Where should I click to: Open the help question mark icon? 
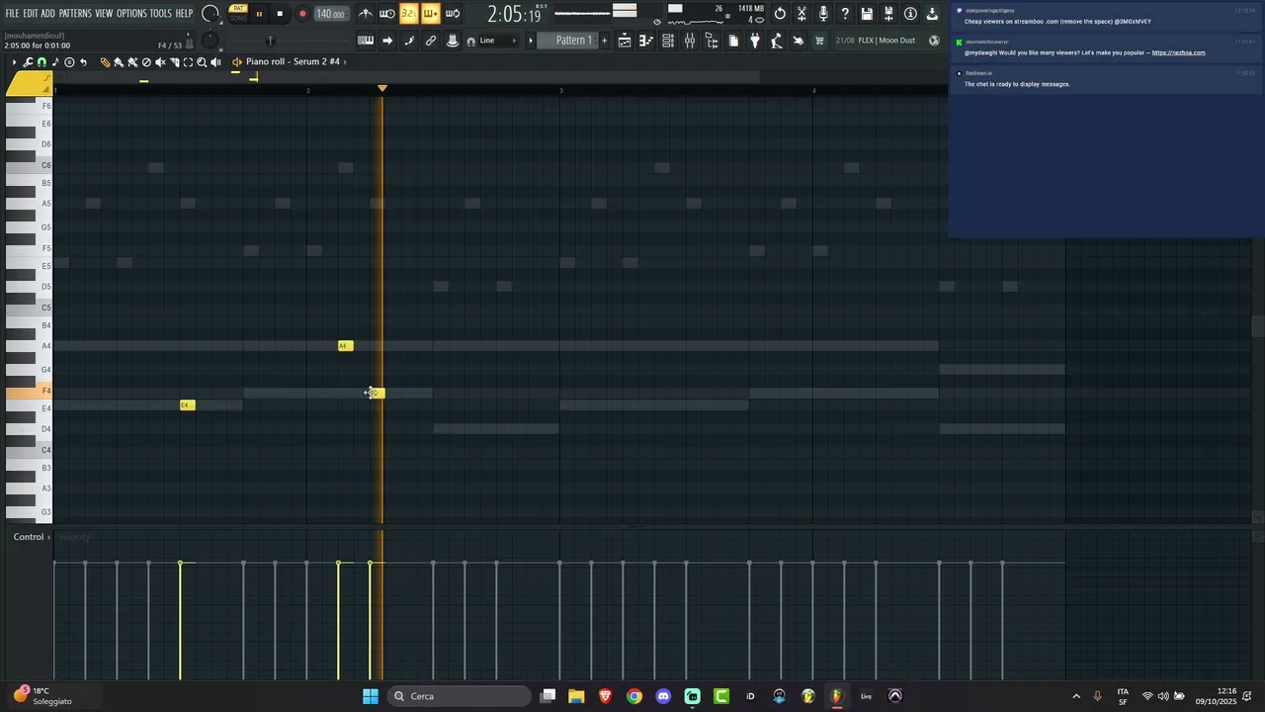(845, 14)
